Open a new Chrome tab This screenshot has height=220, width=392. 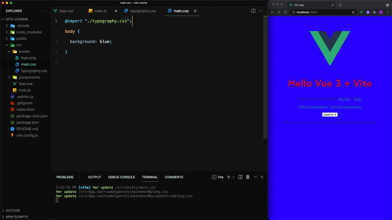340,5
